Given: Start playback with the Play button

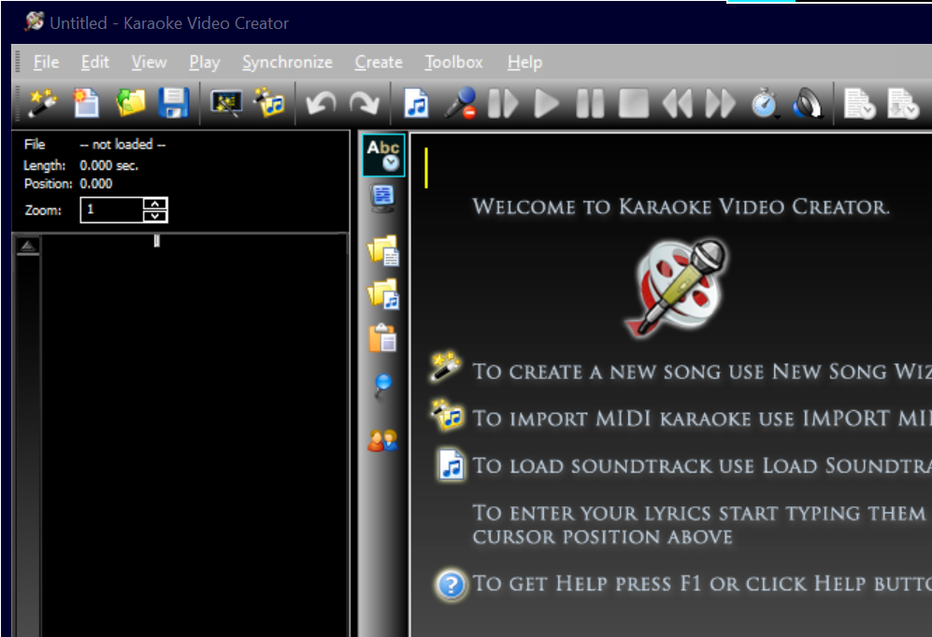Looking at the screenshot, I should (546, 104).
